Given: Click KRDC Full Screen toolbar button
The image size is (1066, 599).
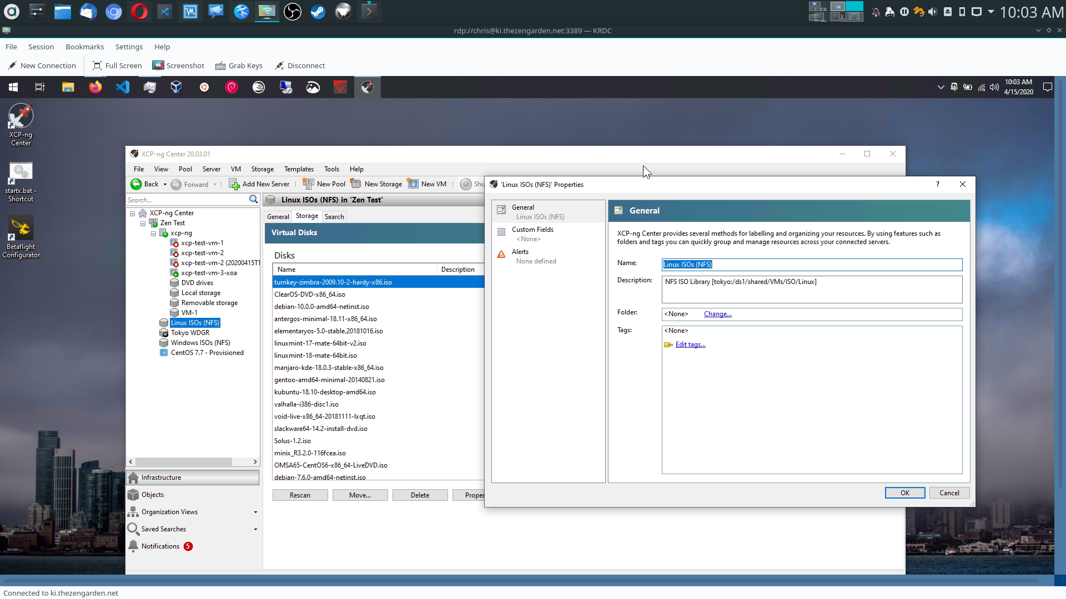Looking at the screenshot, I should 117,65.
